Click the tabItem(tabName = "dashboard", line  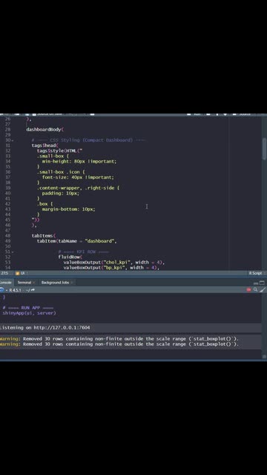(77, 241)
